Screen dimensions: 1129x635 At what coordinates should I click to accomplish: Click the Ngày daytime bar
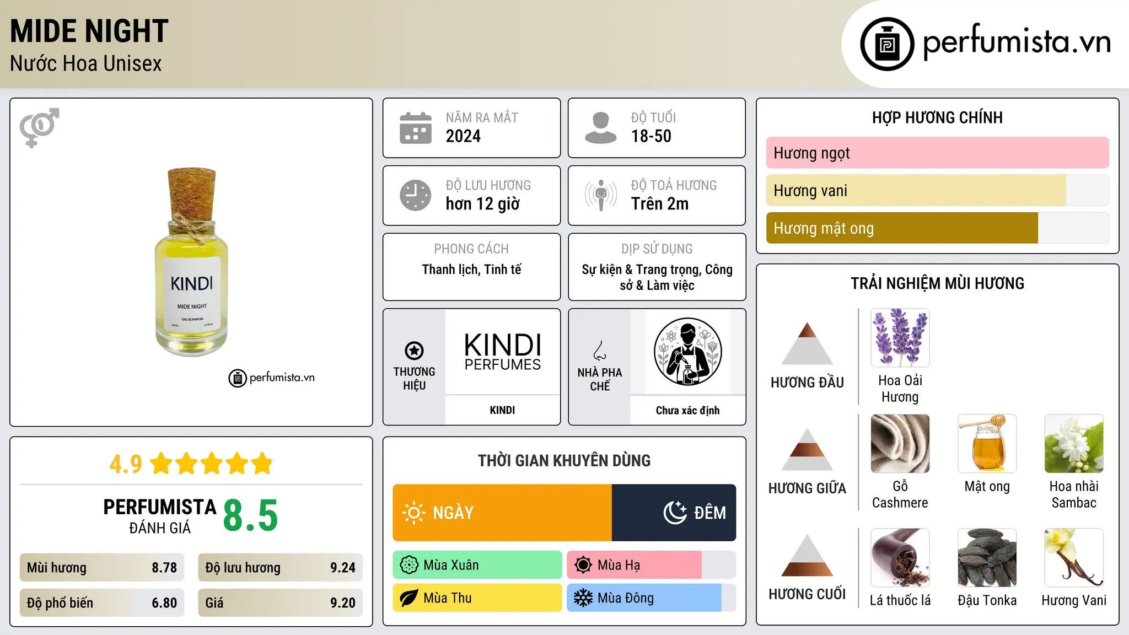tap(502, 513)
